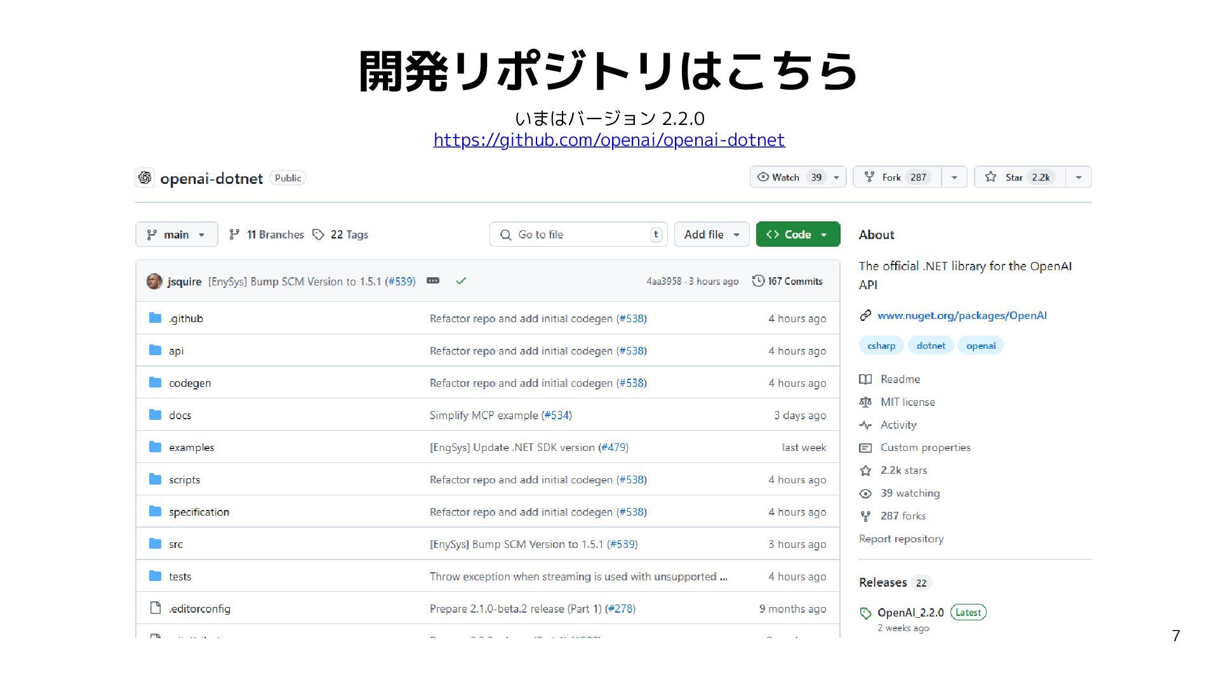This screenshot has height=685, width=1219.
Task: Open the openai-dotnet repository name
Action: [211, 179]
